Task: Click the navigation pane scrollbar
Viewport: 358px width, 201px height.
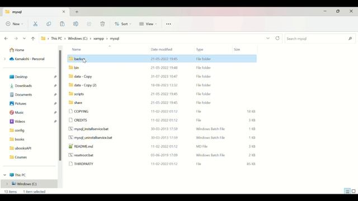Action: (x=60, y=106)
